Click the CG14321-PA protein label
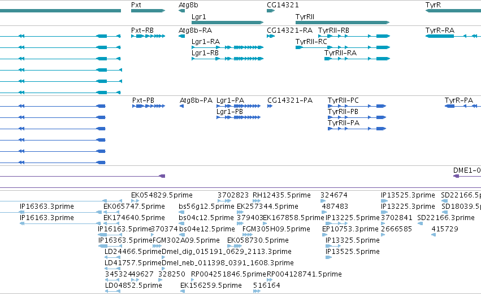 (x=290, y=100)
